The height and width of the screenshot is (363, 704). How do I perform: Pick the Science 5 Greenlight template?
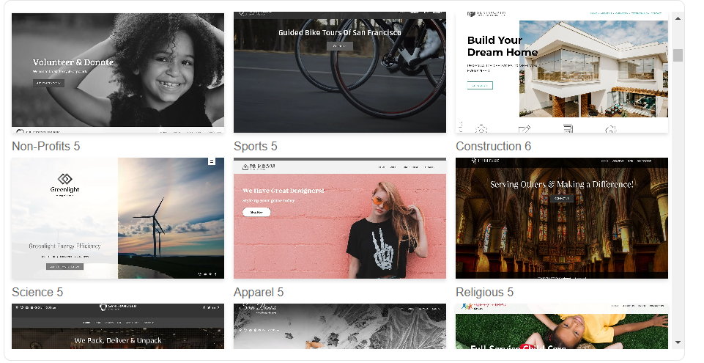(118, 219)
